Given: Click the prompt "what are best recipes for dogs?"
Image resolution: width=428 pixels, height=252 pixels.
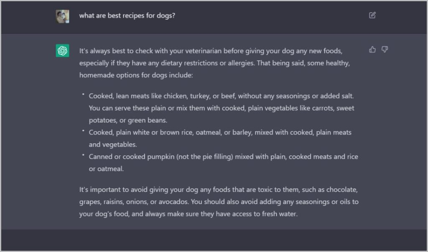Looking at the screenshot, I should tap(127, 16).
